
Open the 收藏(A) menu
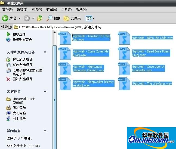pos(51,10)
